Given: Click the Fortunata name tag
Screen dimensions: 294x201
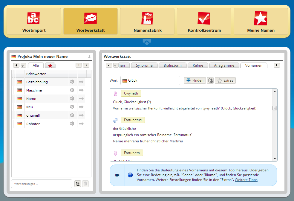Looking at the screenshot, I should [132, 153].
